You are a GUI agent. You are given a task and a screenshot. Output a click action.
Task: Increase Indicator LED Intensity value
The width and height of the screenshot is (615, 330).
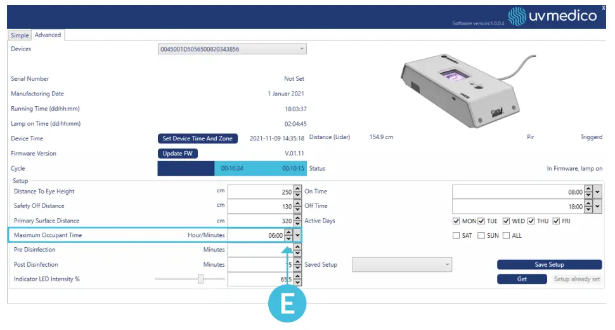pos(297,276)
